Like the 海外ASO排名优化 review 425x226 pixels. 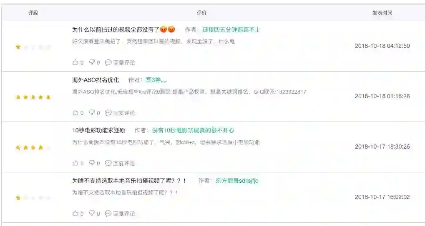click(x=75, y=113)
